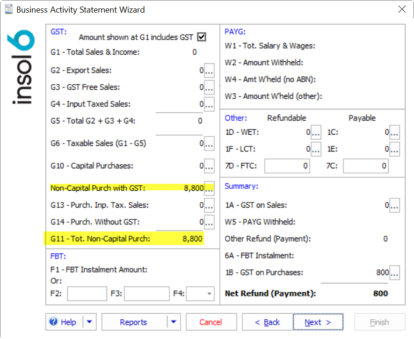
Task: Expand the F4 dropdown list
Action: (x=208, y=294)
